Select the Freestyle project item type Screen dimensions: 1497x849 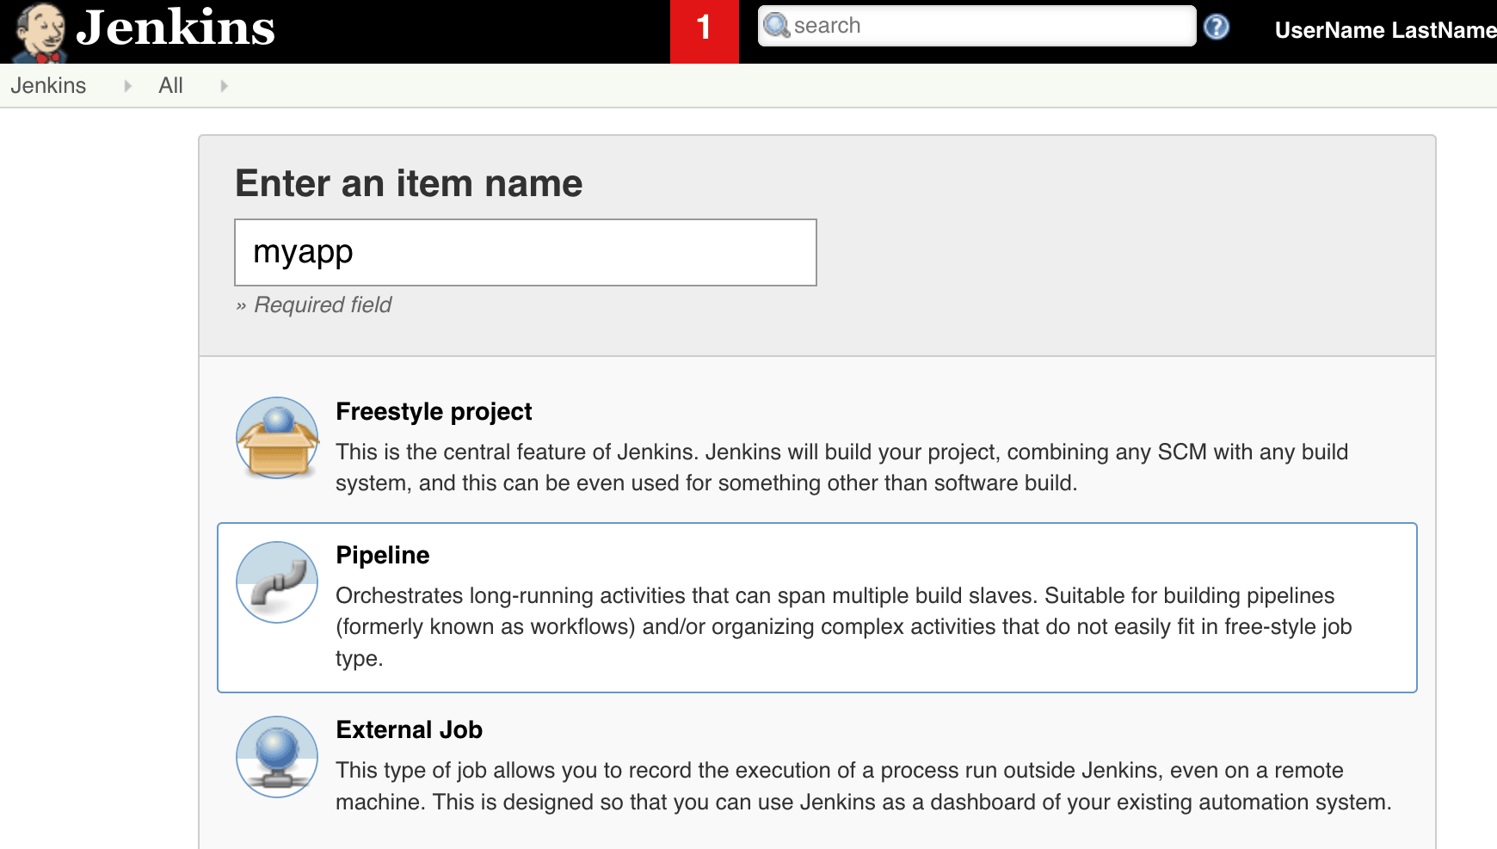tap(434, 411)
